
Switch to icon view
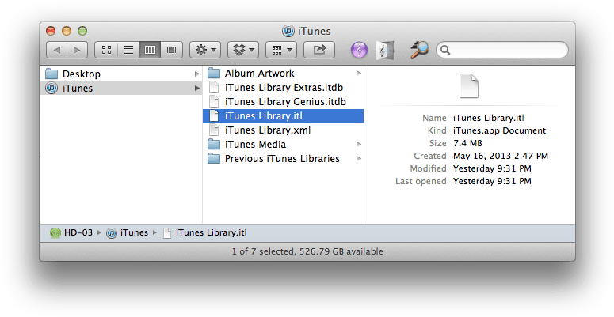pos(106,50)
